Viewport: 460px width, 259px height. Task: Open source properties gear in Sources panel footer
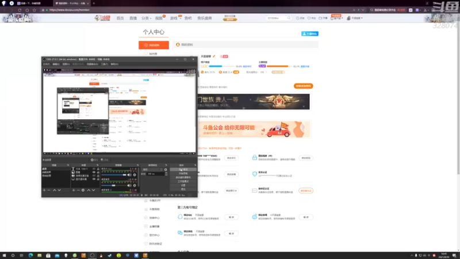click(x=83, y=191)
